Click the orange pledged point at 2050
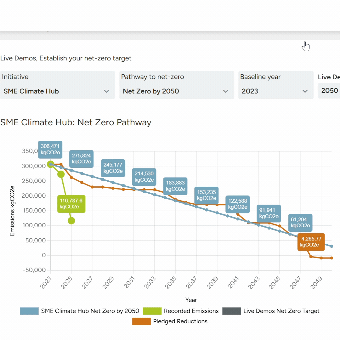 pos(331,258)
